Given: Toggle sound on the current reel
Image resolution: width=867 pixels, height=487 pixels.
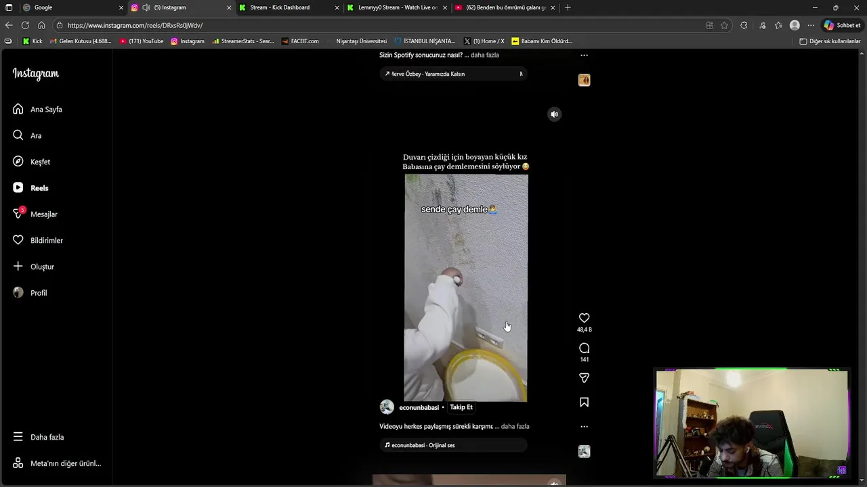Looking at the screenshot, I should coord(554,114).
